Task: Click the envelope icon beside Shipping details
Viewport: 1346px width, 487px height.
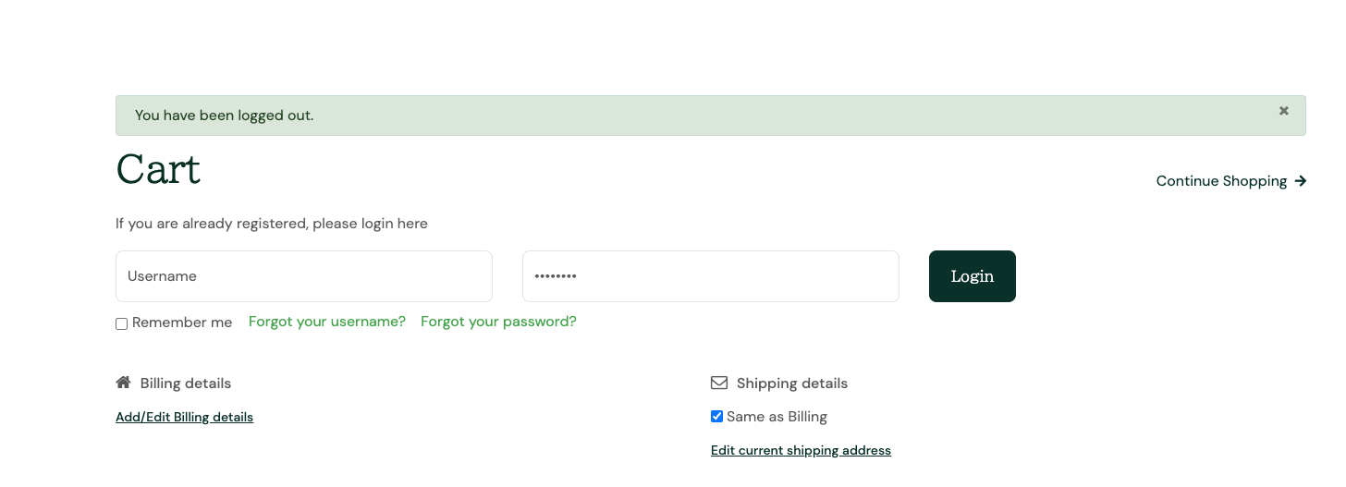Action: (x=719, y=383)
